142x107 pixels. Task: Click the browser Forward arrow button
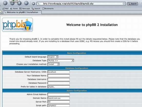click(12, 3)
